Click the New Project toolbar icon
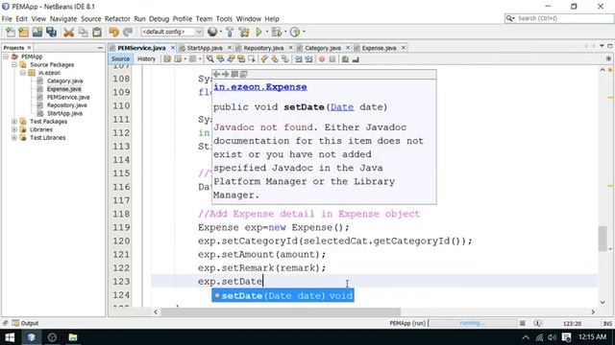615x345 pixels. pos(23,32)
